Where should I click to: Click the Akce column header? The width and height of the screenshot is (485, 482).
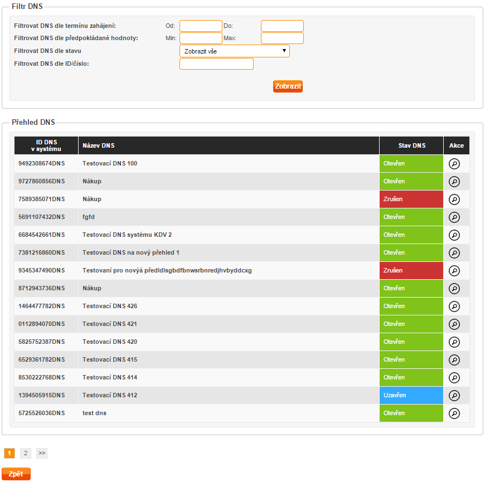pyautogui.click(x=457, y=145)
